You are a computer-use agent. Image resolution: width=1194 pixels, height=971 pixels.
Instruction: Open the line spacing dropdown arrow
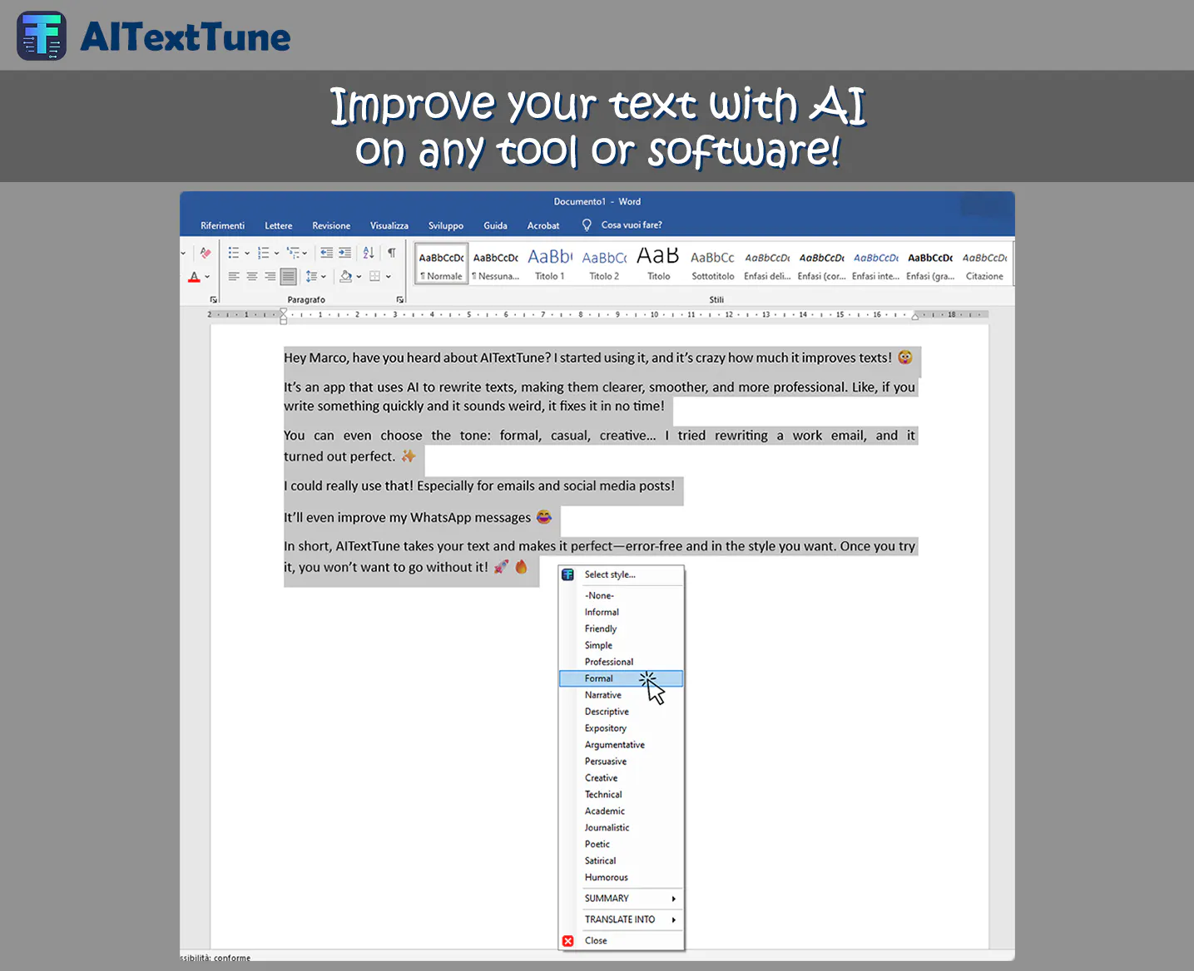click(323, 277)
